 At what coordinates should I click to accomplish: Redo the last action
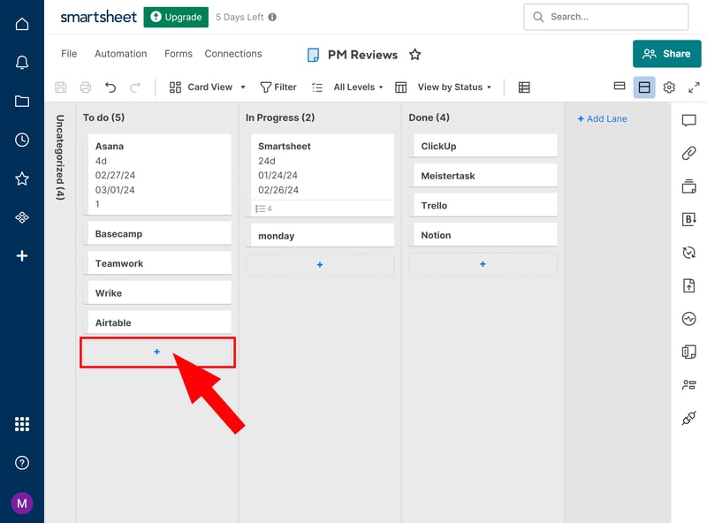[x=135, y=87]
